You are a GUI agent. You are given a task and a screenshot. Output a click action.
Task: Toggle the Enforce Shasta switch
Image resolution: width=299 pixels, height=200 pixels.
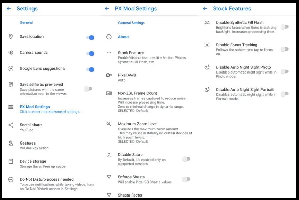[186, 179]
